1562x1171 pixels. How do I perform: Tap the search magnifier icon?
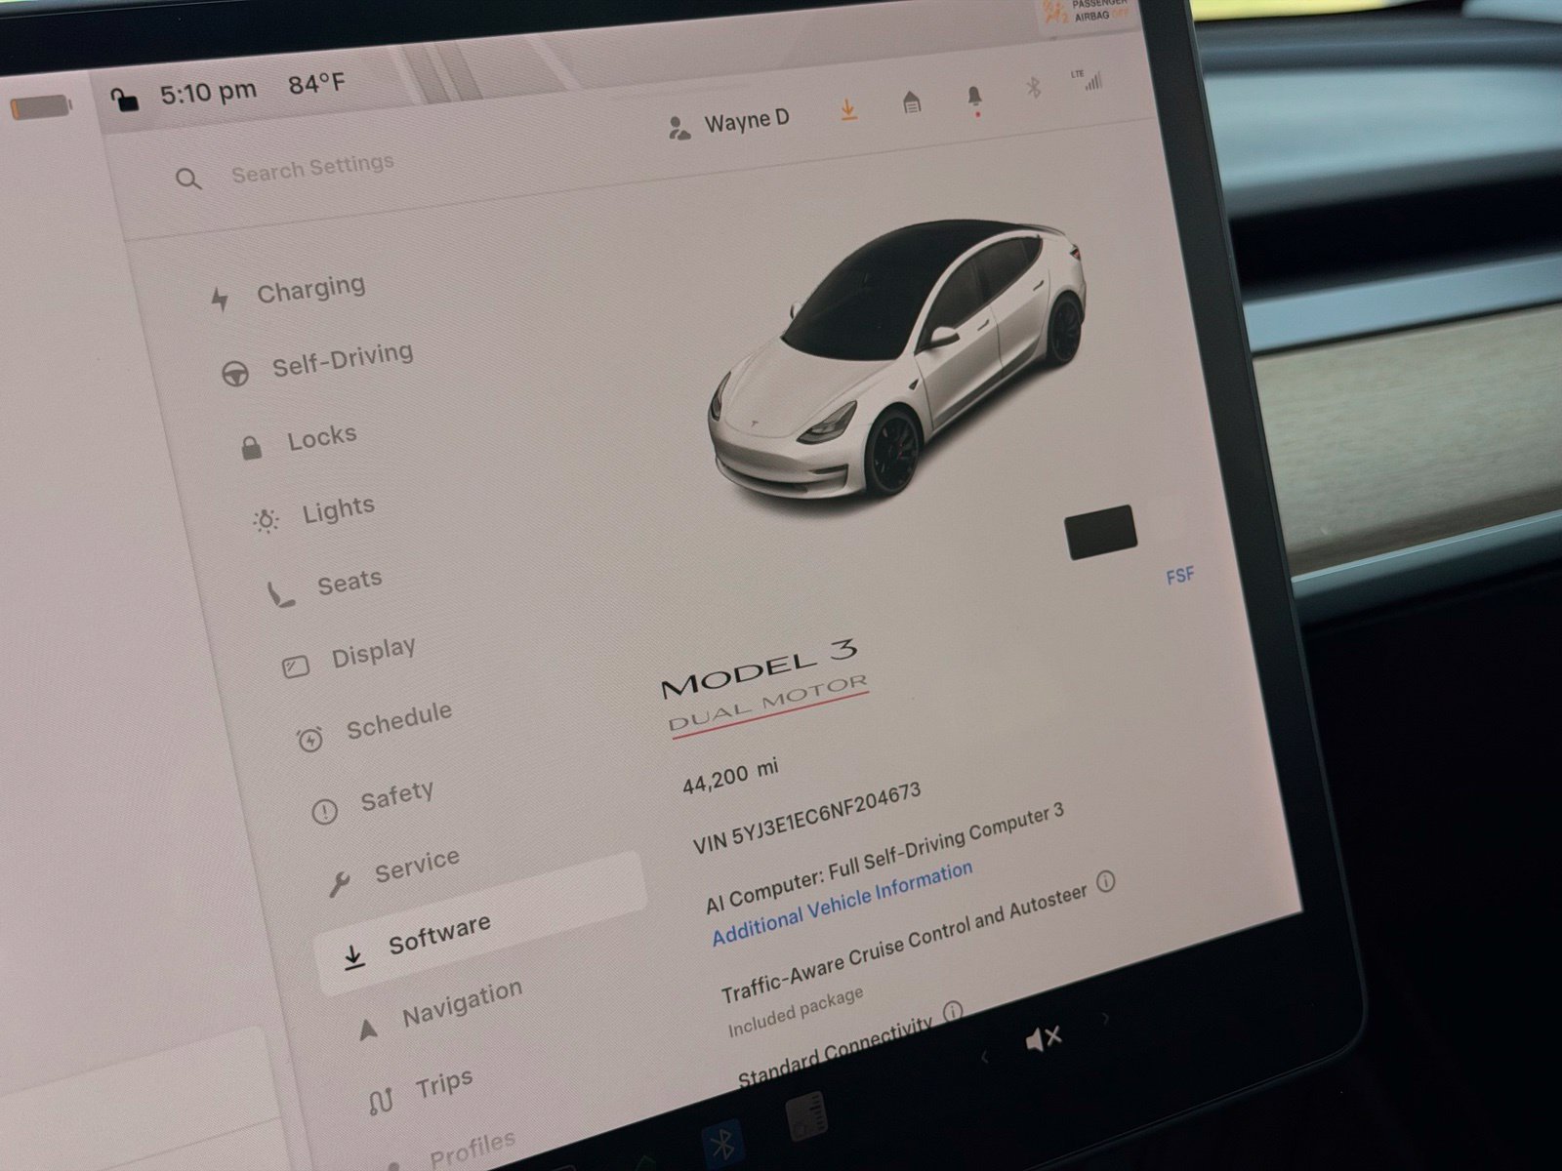[188, 179]
